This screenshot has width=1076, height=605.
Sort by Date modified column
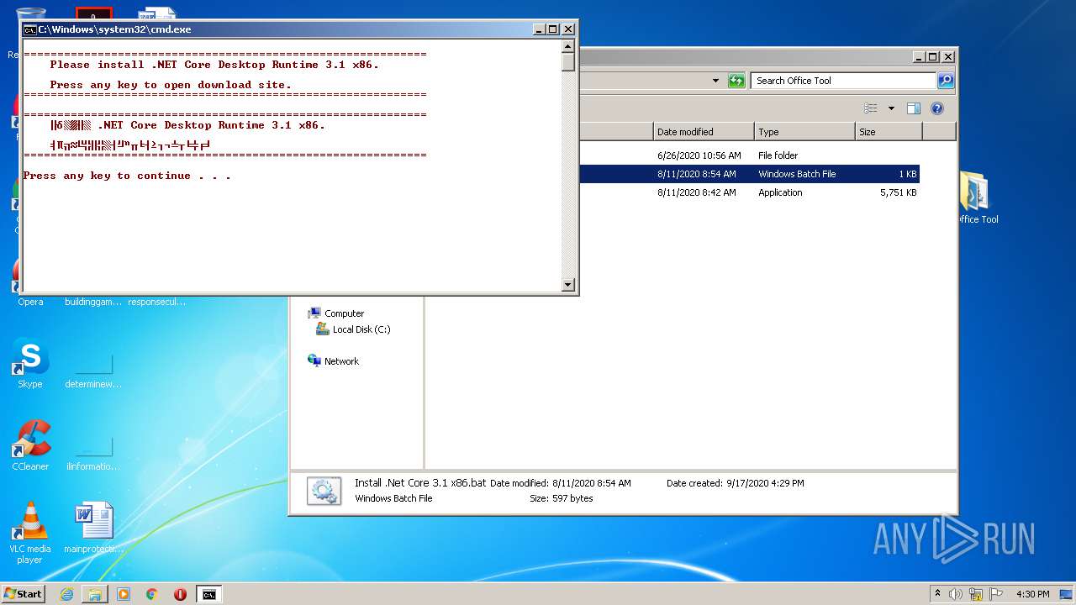pyautogui.click(x=704, y=132)
